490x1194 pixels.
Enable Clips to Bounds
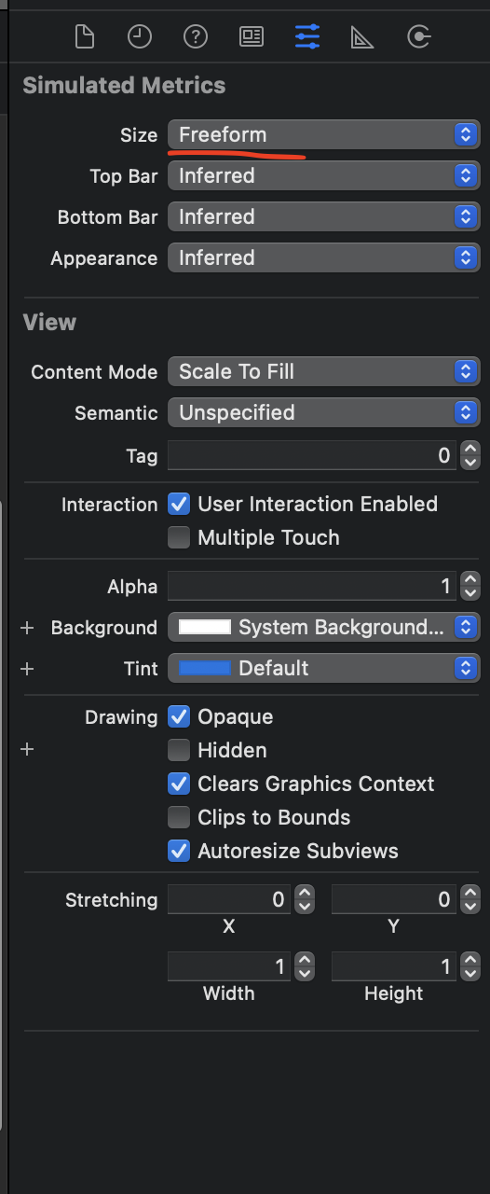(x=179, y=818)
